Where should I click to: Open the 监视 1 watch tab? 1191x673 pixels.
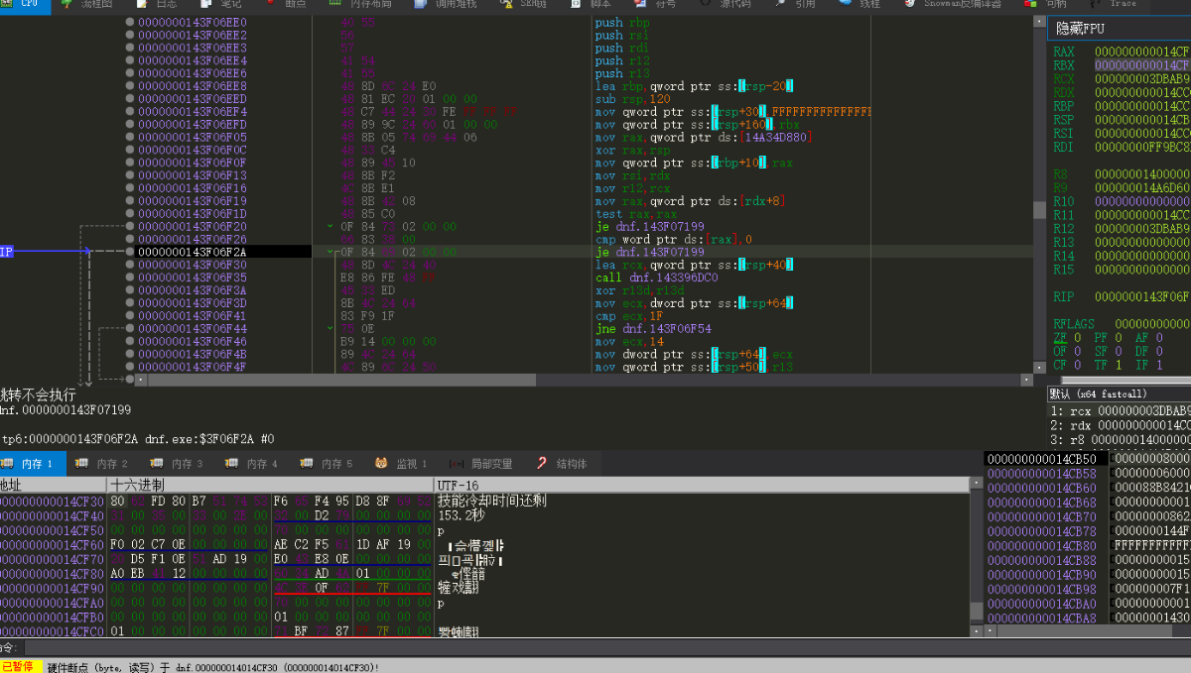pos(401,463)
